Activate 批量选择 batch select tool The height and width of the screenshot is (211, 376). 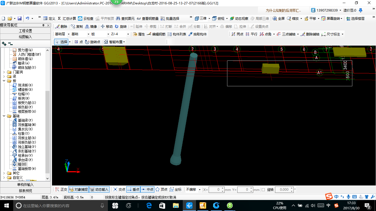click(x=170, y=18)
